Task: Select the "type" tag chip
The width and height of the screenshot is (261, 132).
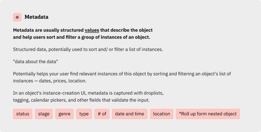Action: pyautogui.click(x=84, y=114)
